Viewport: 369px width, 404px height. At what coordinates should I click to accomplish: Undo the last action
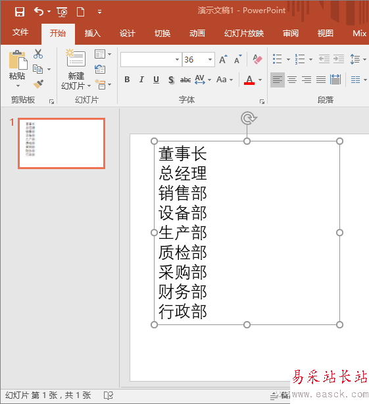(39, 12)
